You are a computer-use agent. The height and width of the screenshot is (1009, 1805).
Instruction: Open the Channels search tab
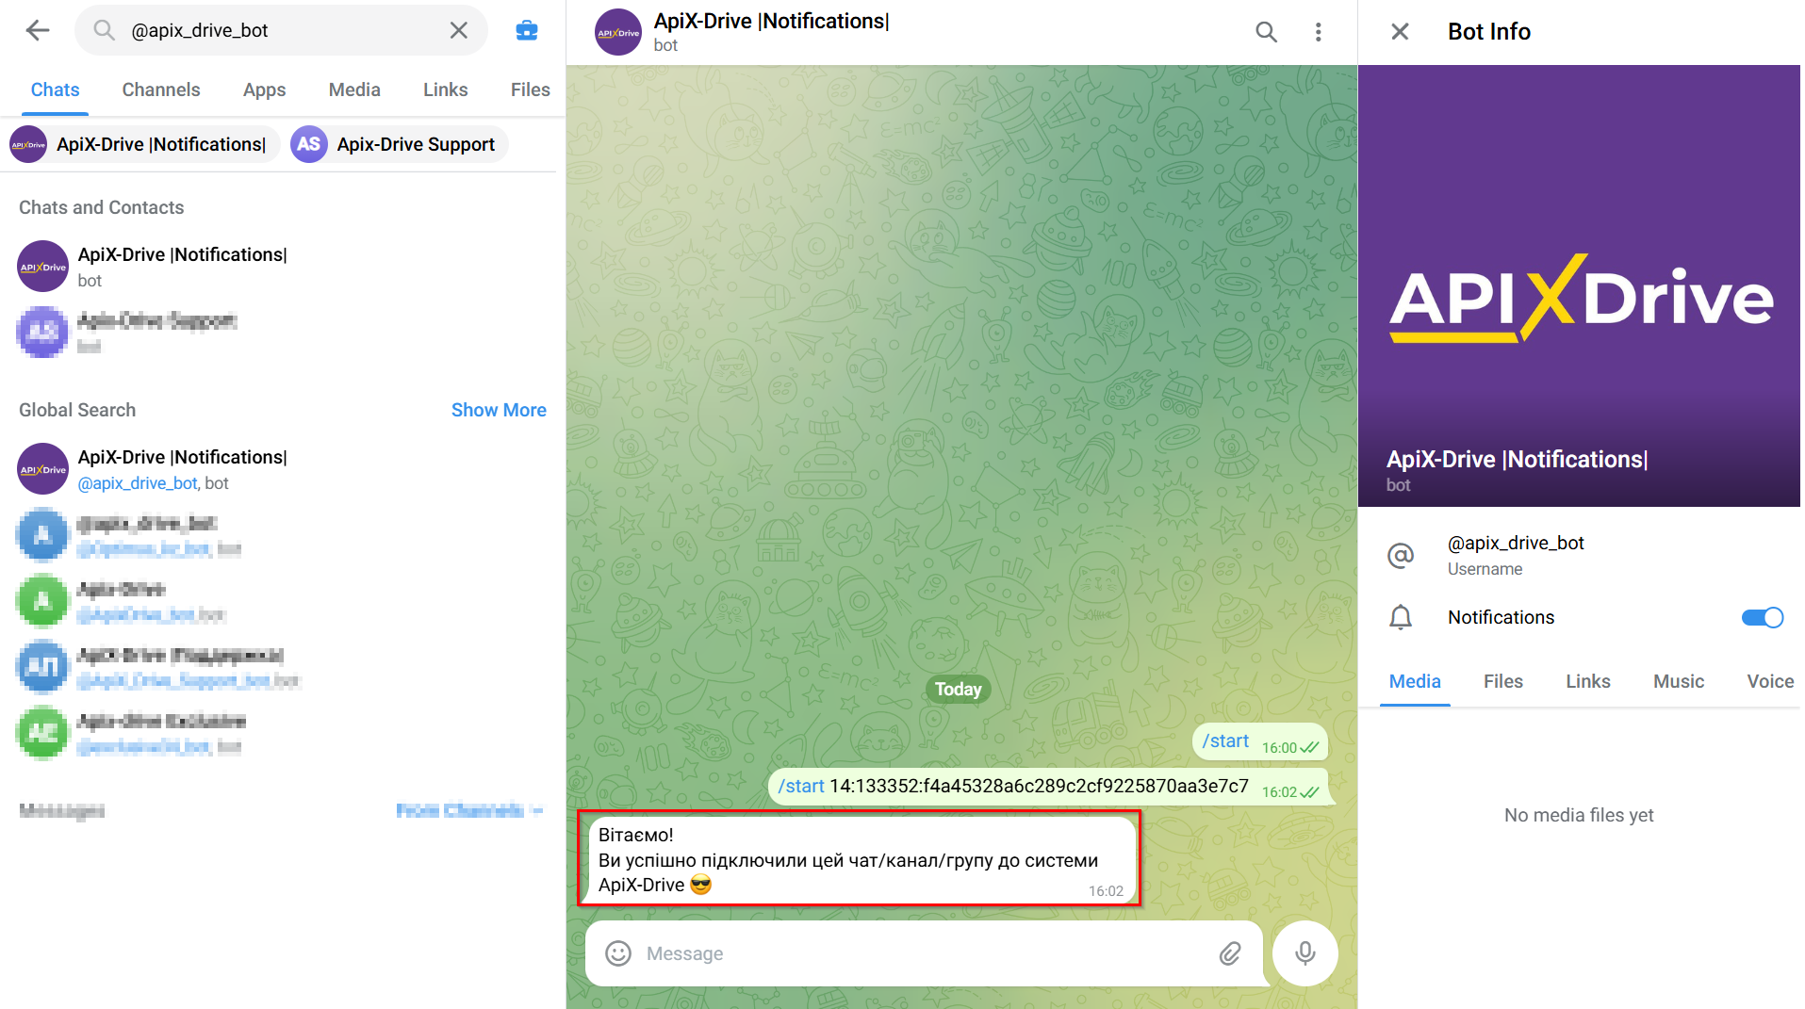tap(161, 90)
